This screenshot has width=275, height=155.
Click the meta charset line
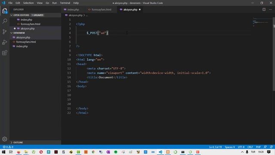click(x=106, y=68)
